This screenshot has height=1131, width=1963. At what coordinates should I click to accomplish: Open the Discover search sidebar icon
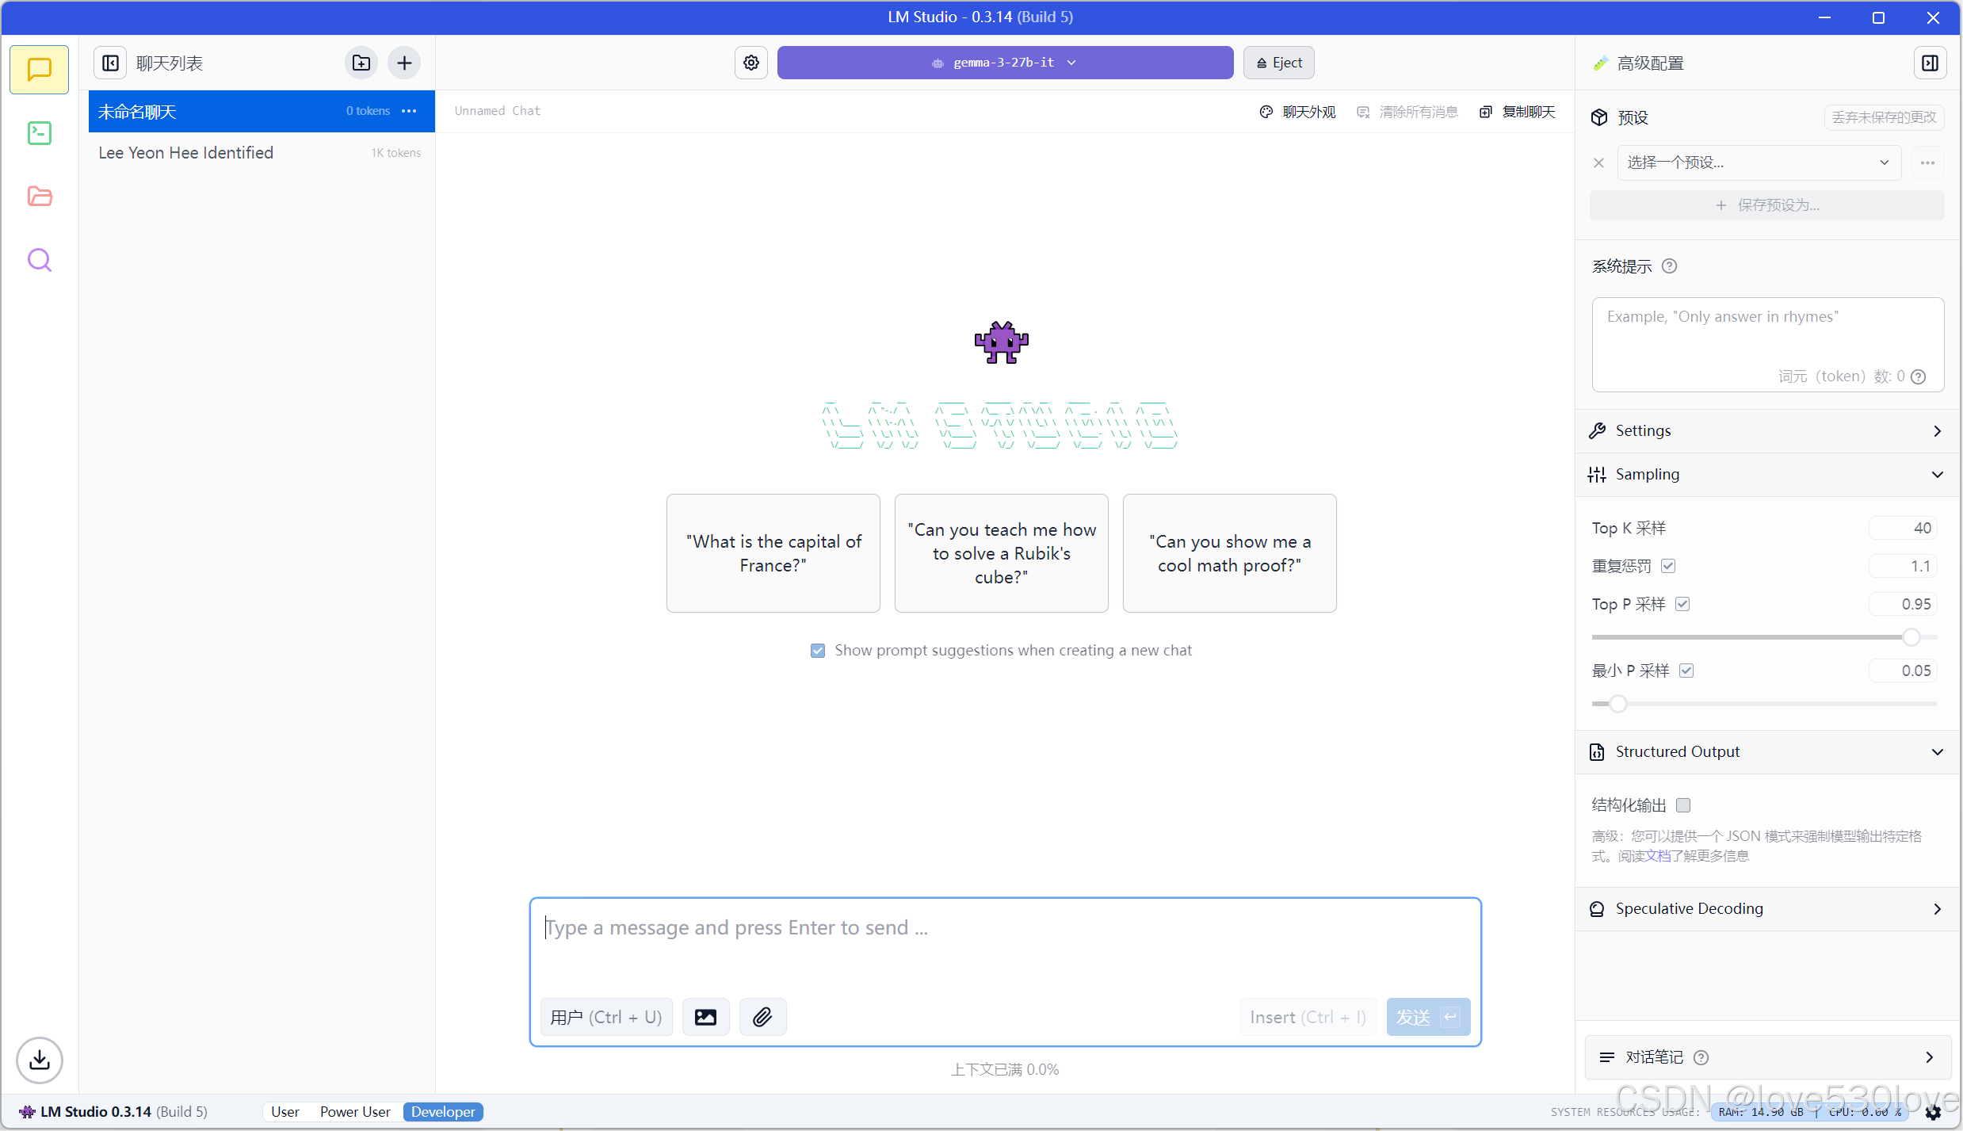pyautogui.click(x=39, y=260)
